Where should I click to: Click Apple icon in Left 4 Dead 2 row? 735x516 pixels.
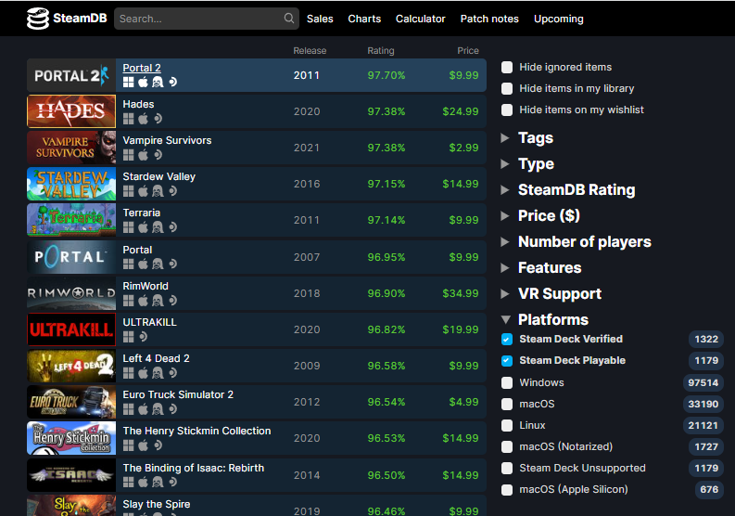[x=143, y=373]
